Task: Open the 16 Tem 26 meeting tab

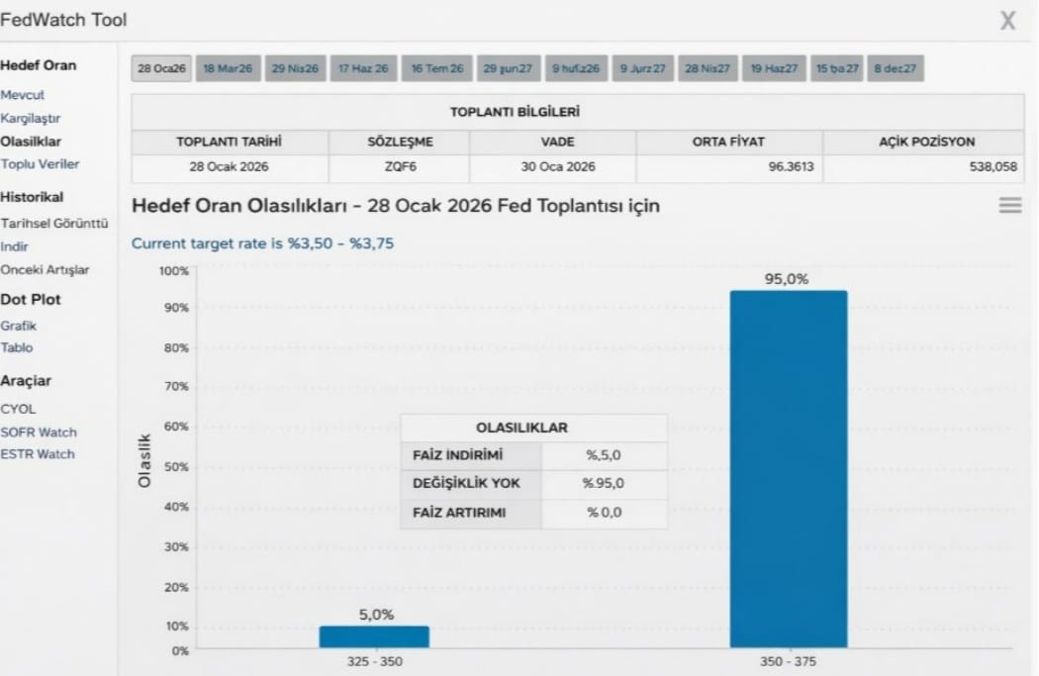Action: click(x=436, y=68)
